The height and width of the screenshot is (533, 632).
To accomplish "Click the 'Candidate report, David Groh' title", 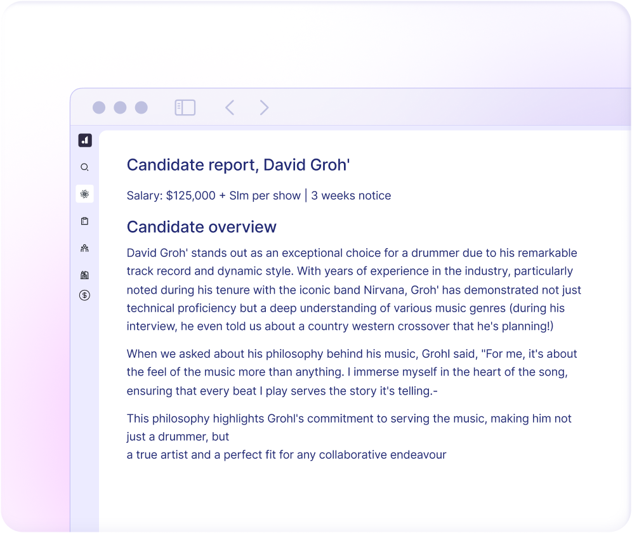I will pos(239,165).
